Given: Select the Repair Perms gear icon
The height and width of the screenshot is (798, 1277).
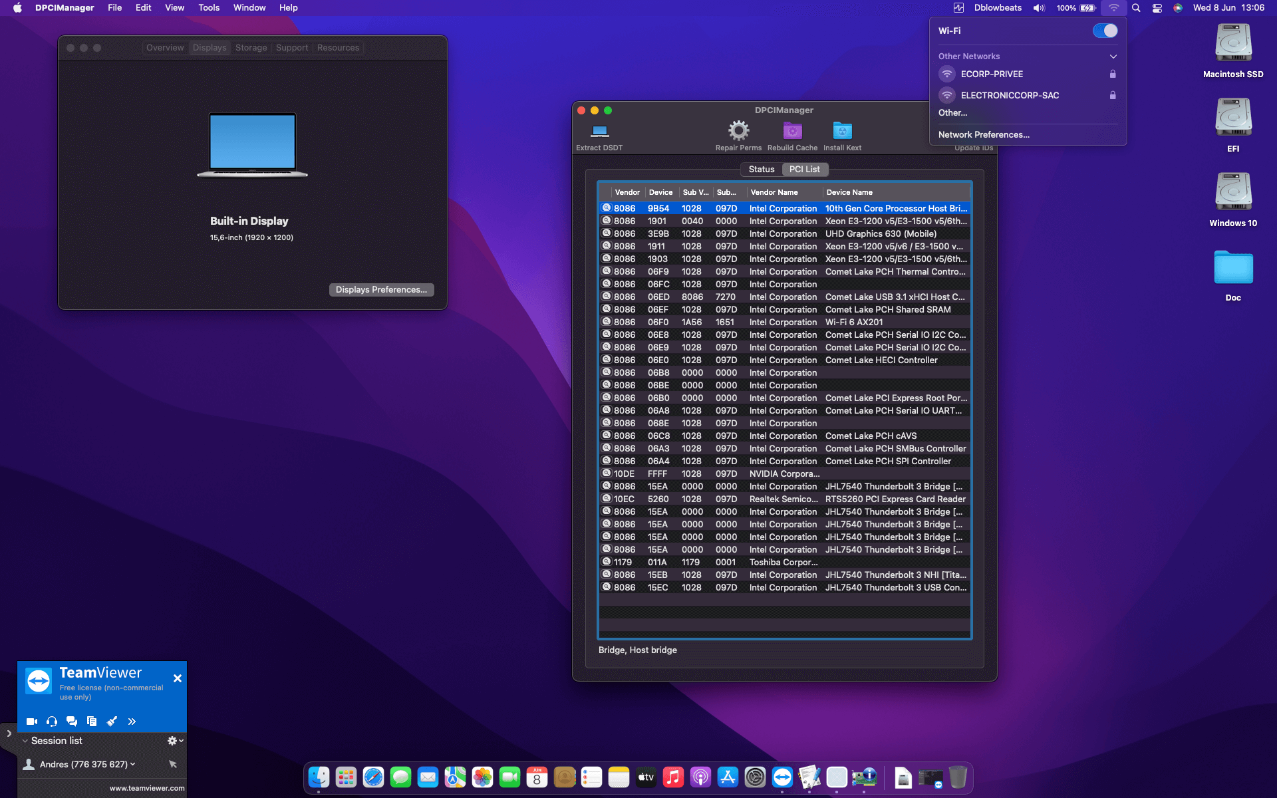Looking at the screenshot, I should [738, 131].
